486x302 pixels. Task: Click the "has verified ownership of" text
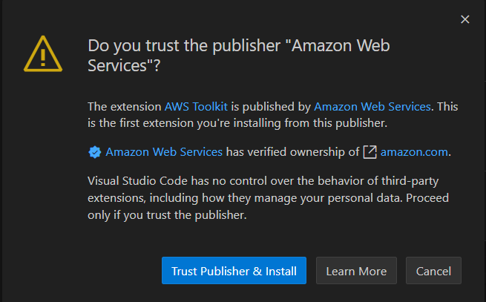pyautogui.click(x=292, y=152)
